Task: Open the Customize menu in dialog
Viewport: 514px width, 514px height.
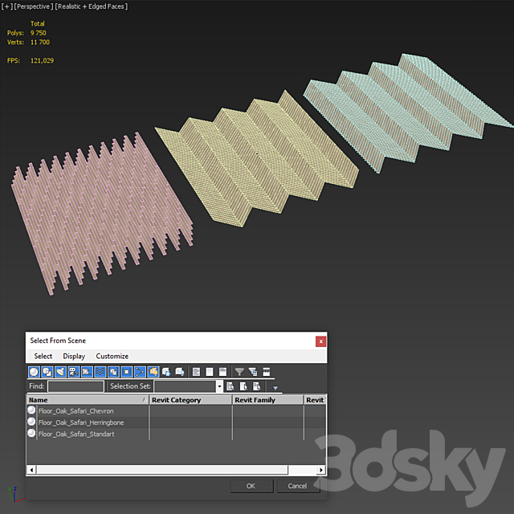Action: (x=112, y=356)
